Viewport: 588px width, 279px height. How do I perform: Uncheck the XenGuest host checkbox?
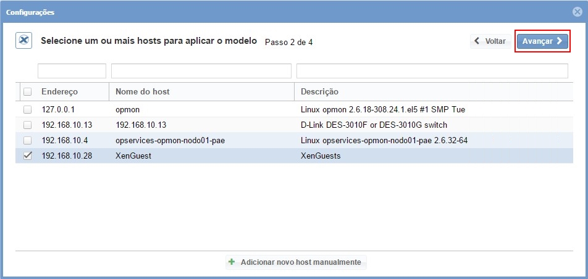click(27, 156)
